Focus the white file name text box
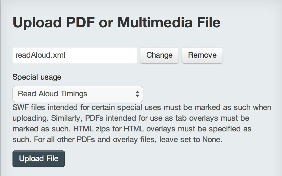 [75, 55]
